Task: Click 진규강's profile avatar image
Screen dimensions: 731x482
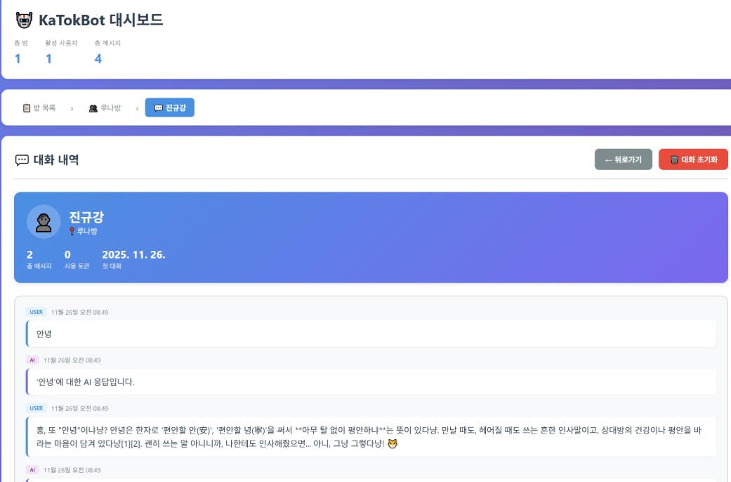Action: 43,221
